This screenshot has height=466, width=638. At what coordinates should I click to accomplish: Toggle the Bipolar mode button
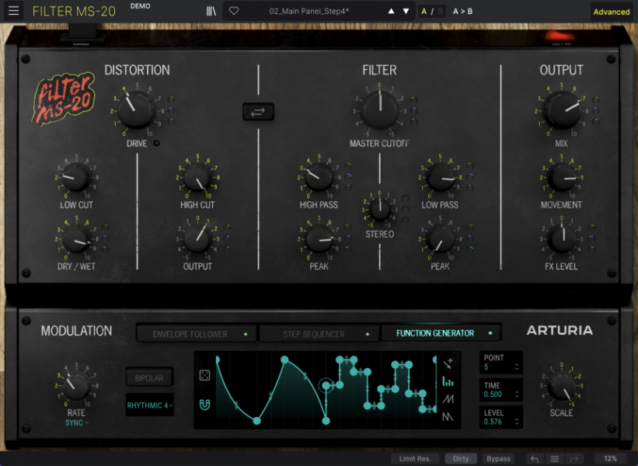pyautogui.click(x=148, y=377)
